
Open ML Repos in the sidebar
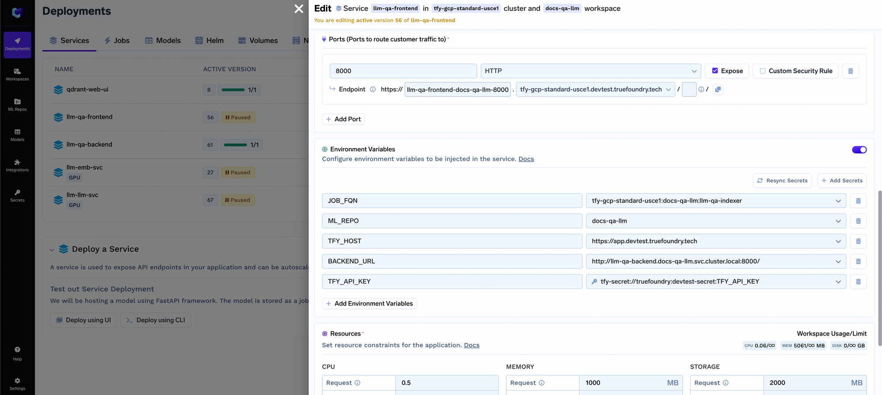17,105
